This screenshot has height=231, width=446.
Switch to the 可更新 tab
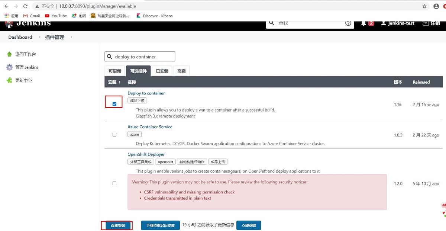(115, 71)
